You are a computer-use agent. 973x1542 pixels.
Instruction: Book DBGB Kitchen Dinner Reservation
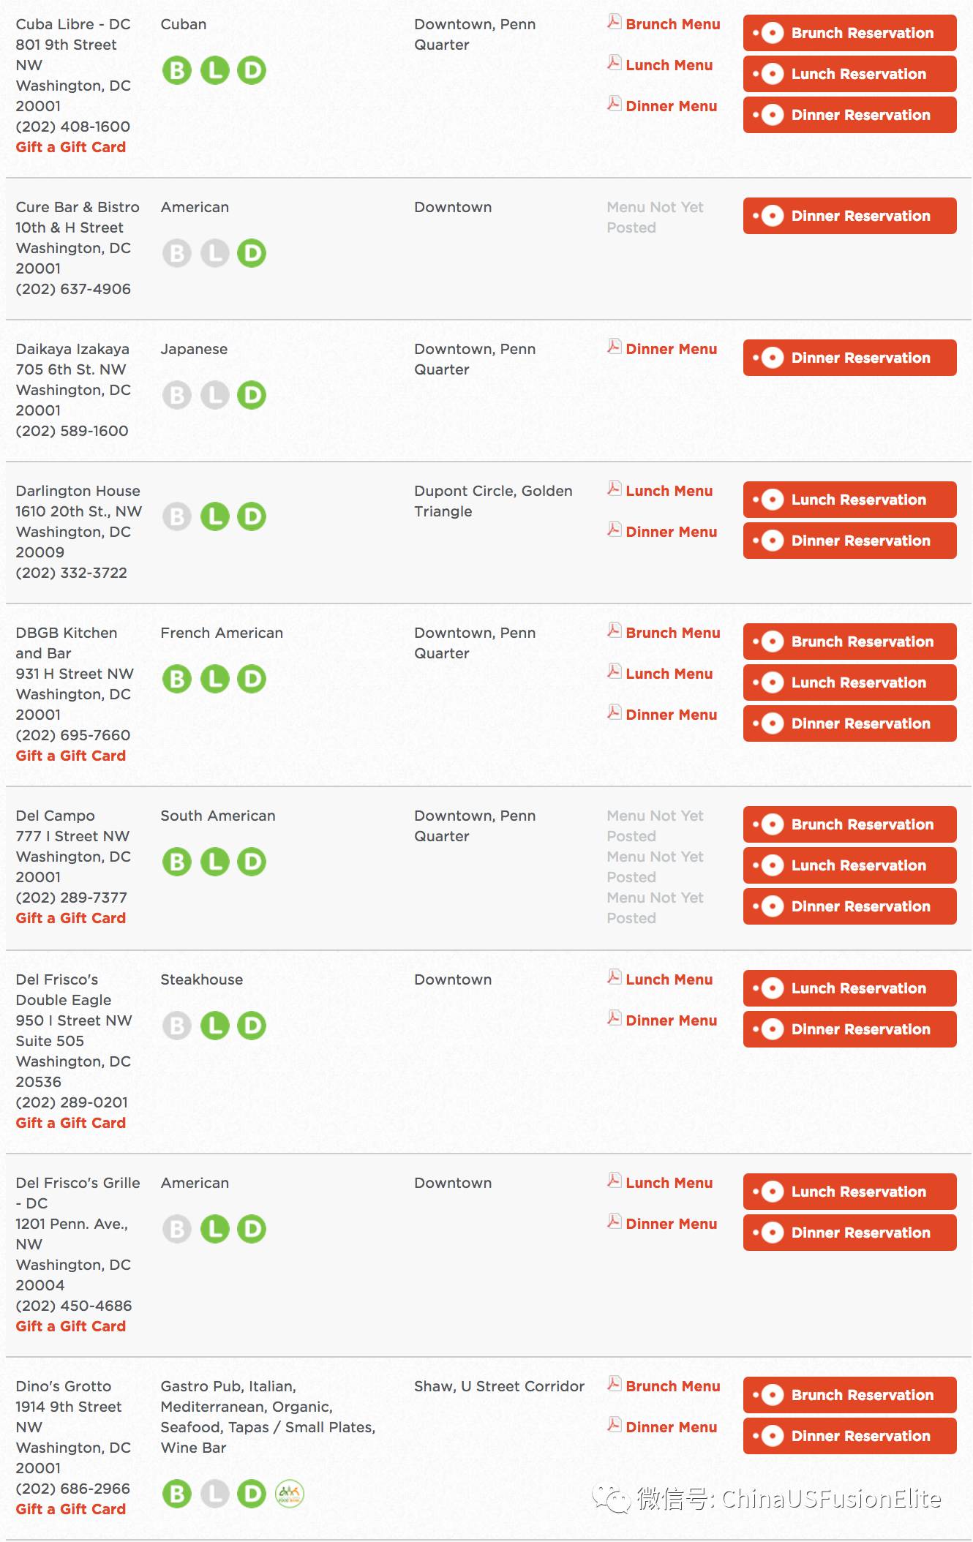pyautogui.click(x=850, y=723)
